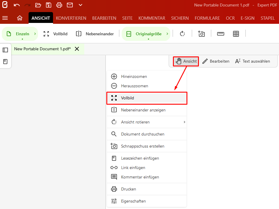Screen dimensions: 279x209
Task: Expand the Originalgröße zoom options chevron
Action: coord(167,34)
